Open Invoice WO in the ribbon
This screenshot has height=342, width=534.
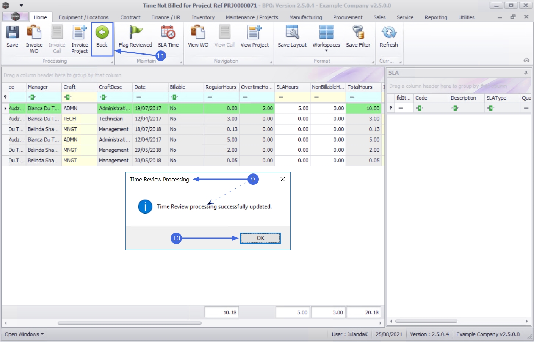coord(34,39)
